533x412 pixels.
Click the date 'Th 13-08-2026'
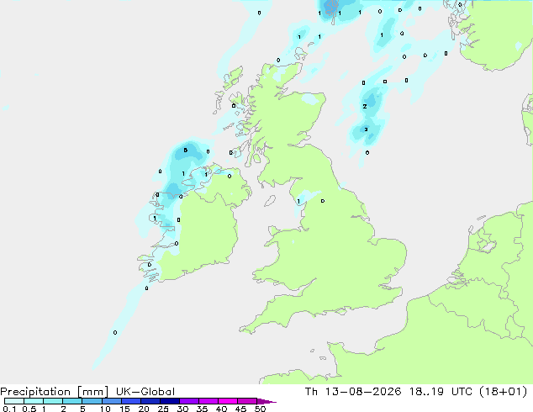tap(353, 392)
